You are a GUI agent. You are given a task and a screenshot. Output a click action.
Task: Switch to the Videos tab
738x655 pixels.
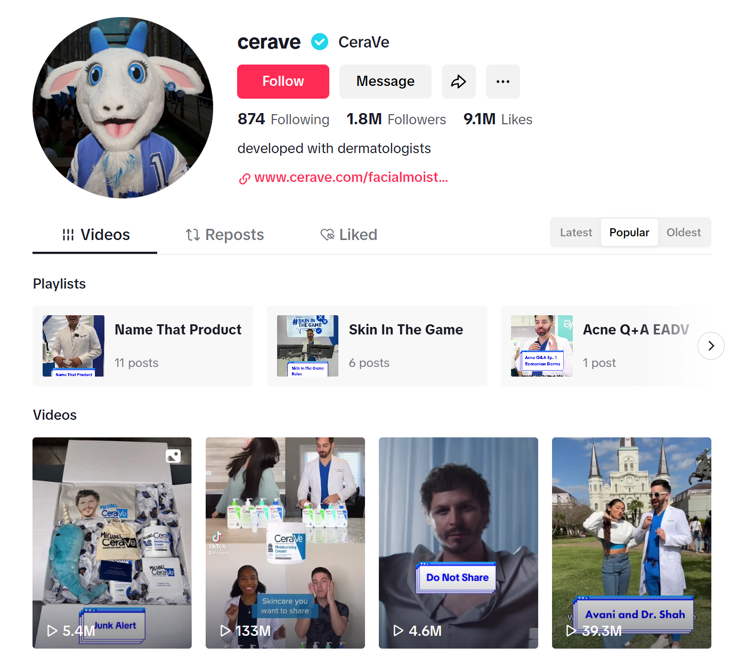(95, 235)
